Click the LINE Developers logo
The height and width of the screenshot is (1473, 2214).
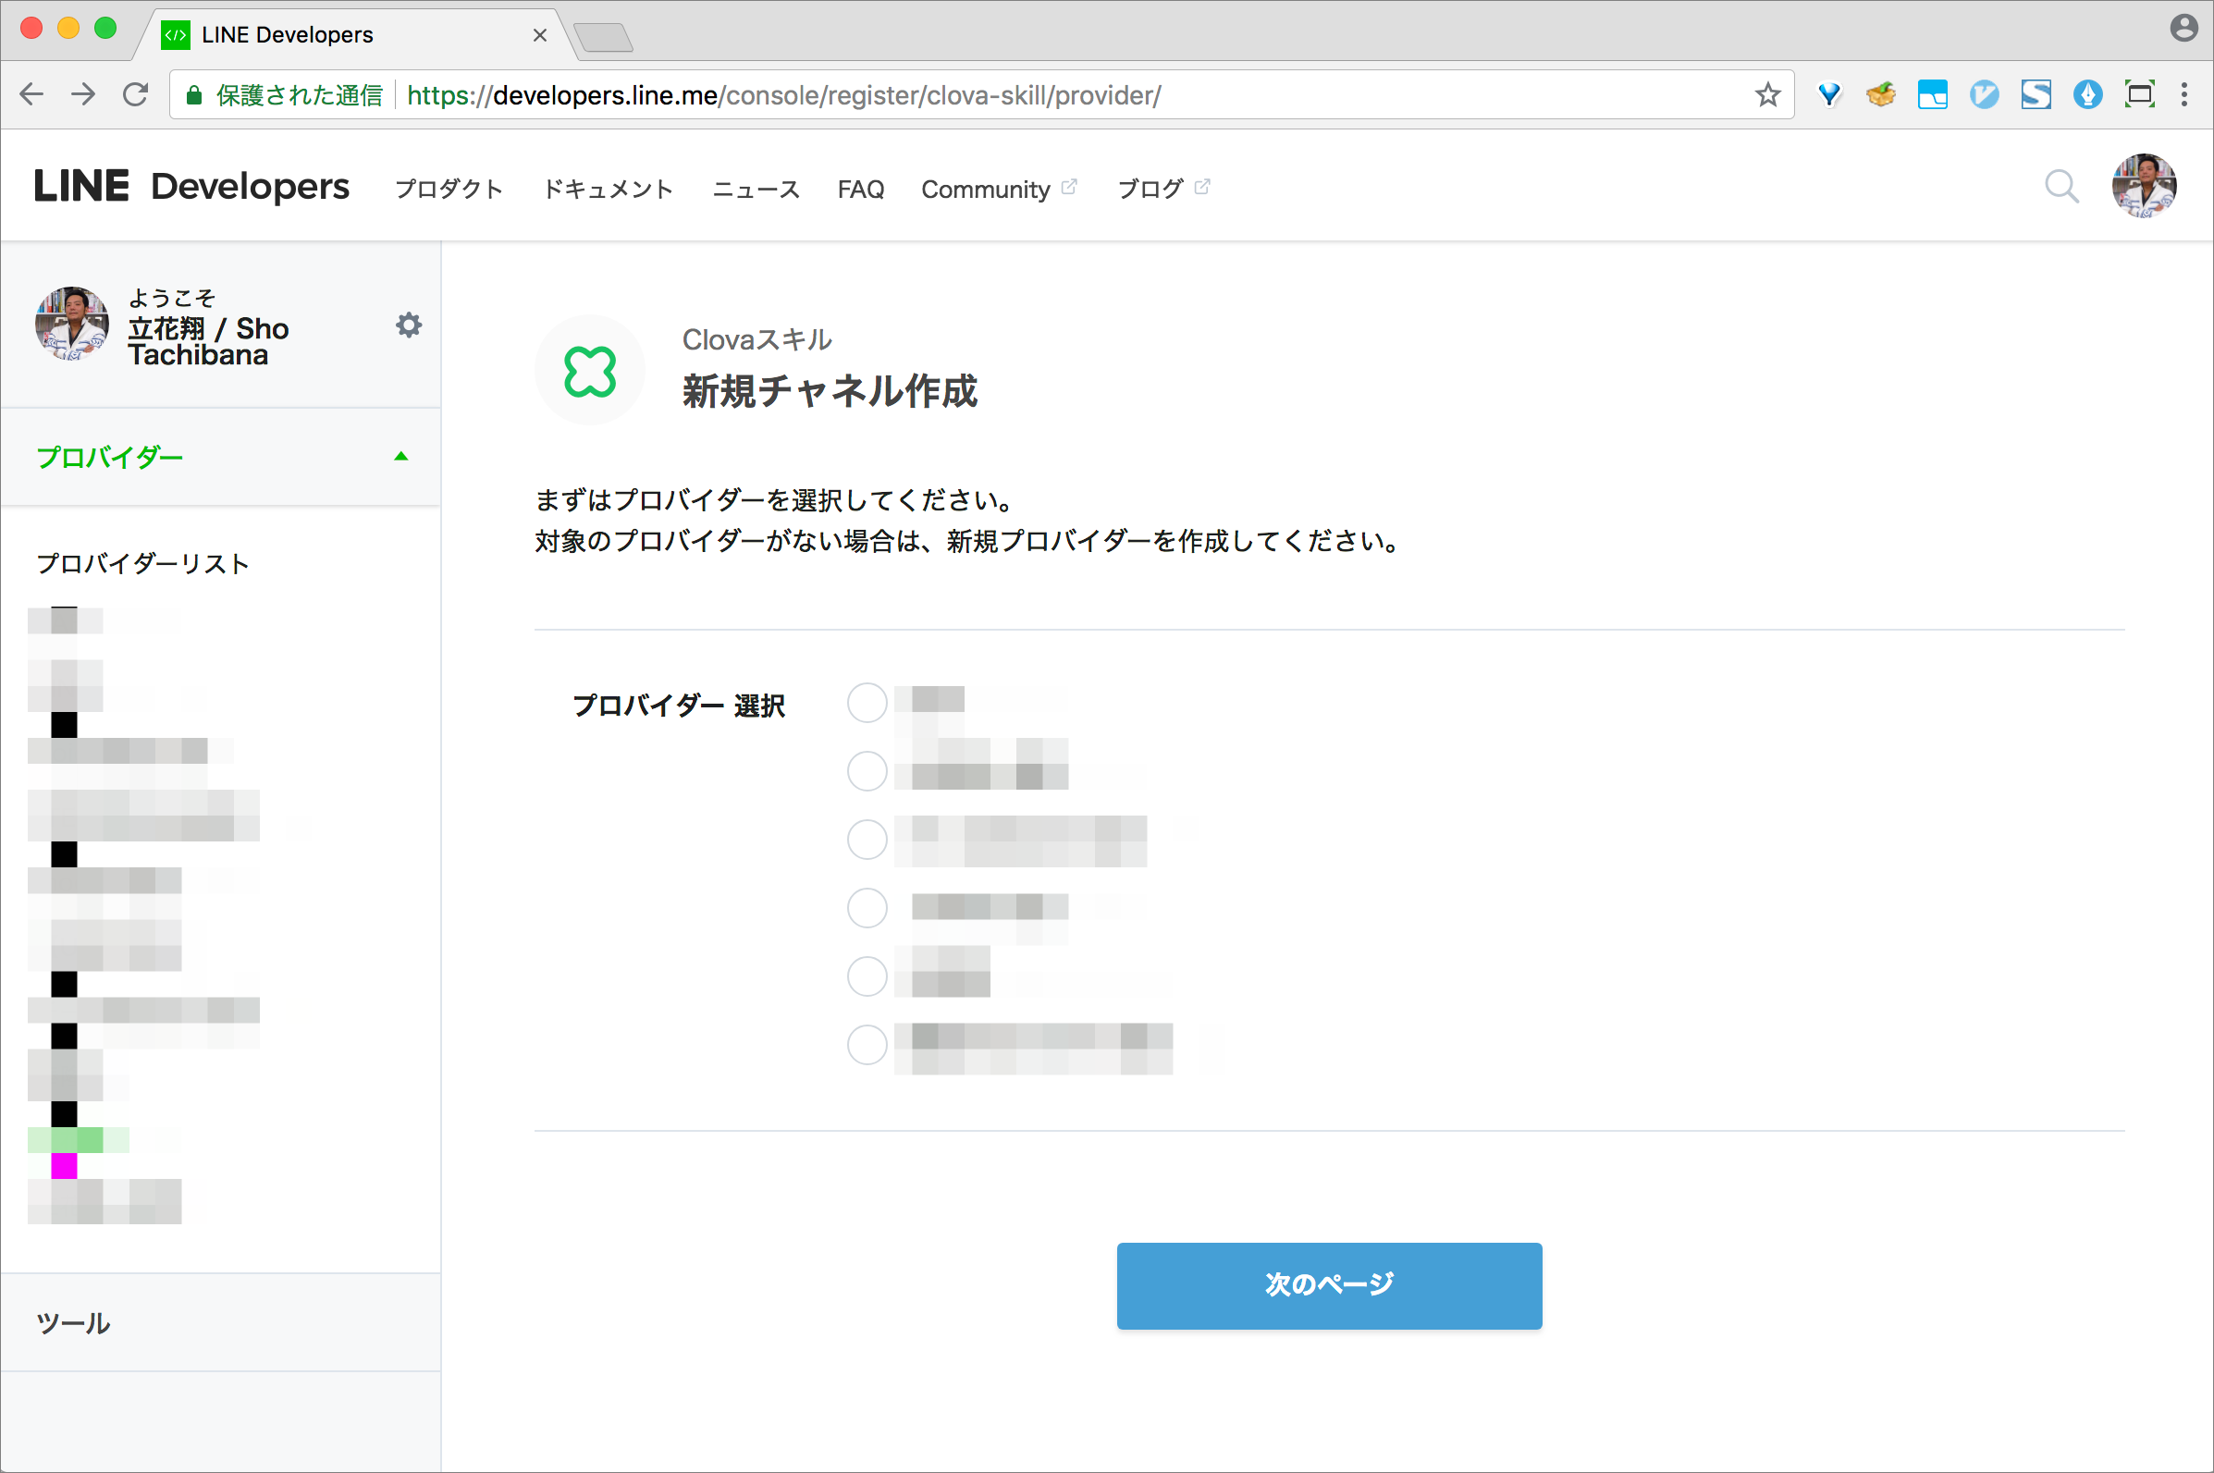click(x=191, y=186)
